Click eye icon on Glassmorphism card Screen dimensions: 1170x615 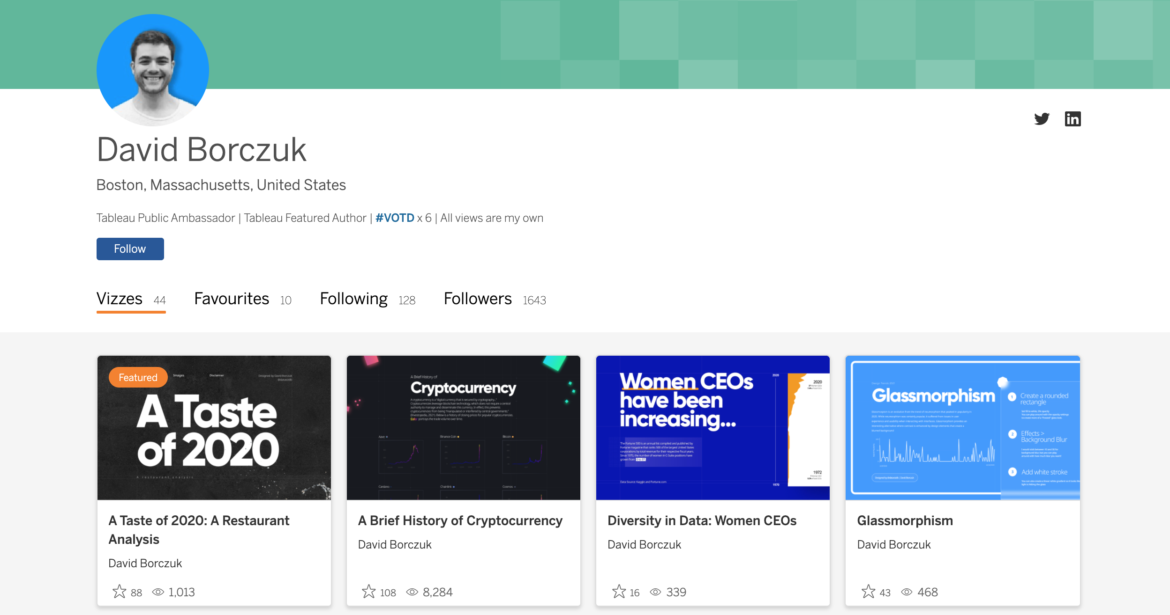coord(907,592)
